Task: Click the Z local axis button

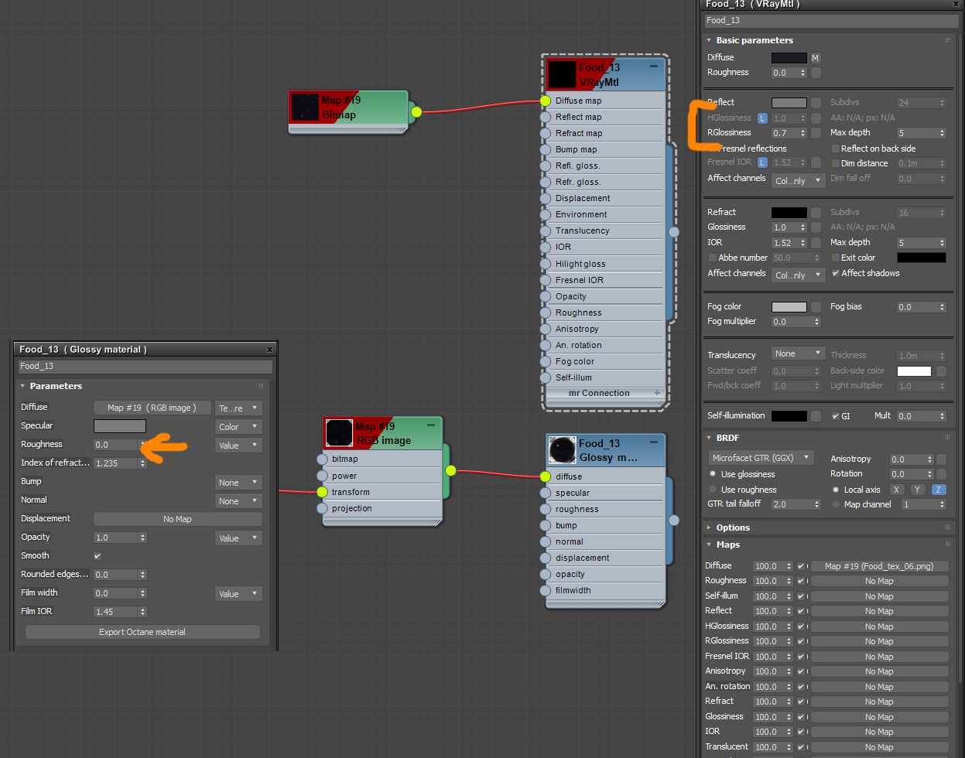Action: 937,490
